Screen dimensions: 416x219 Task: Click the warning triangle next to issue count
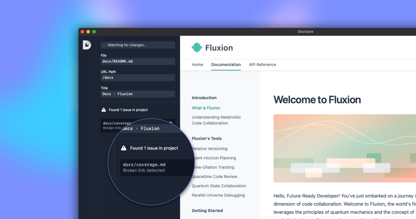pos(104,110)
